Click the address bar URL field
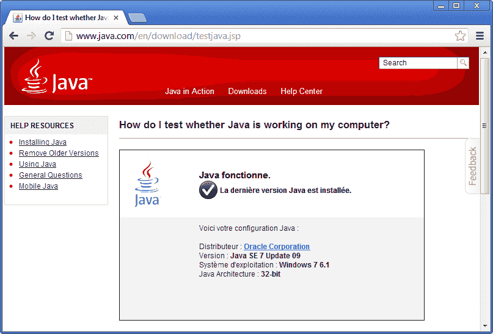The width and height of the screenshot is (493, 334). 263,36
